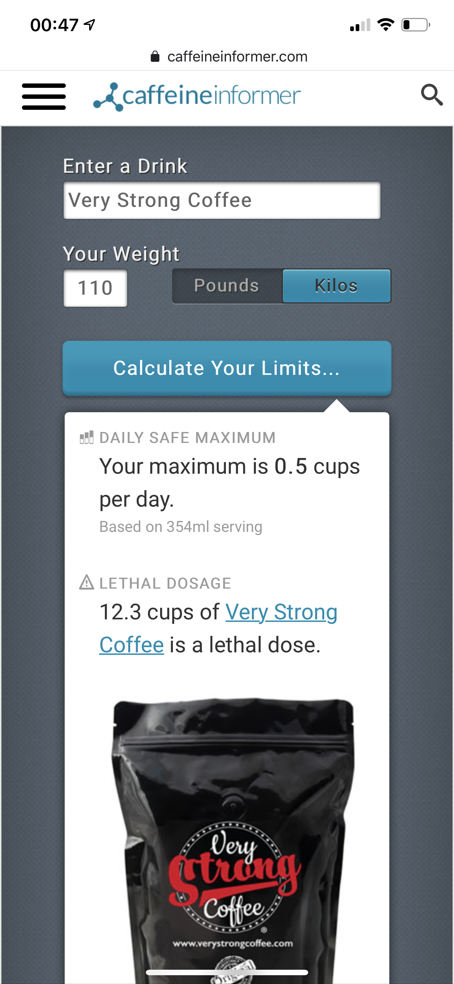454x984 pixels.
Task: Tap the search magnifier icon
Action: [x=431, y=95]
